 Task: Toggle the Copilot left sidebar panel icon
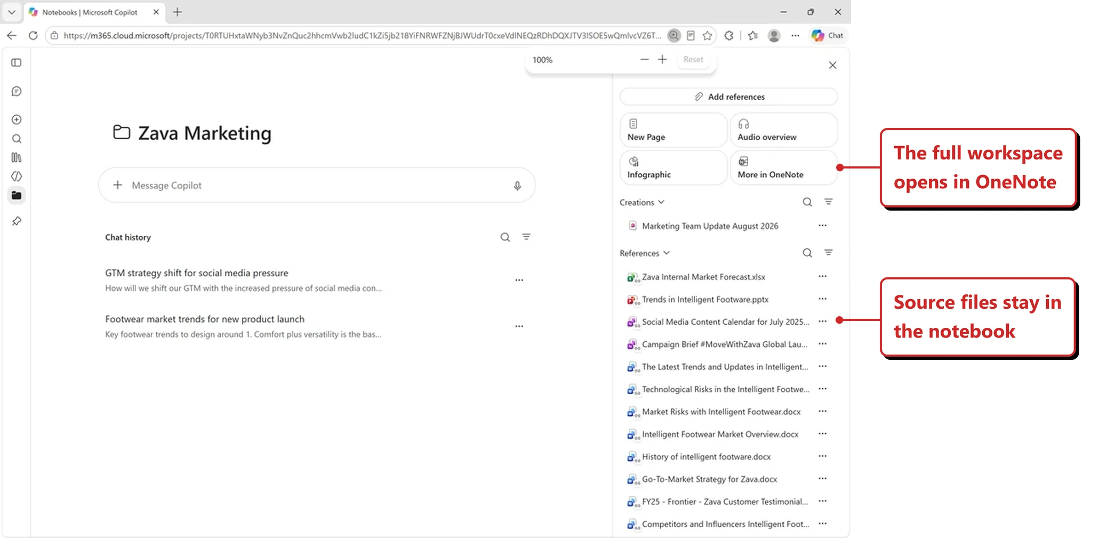coord(17,63)
